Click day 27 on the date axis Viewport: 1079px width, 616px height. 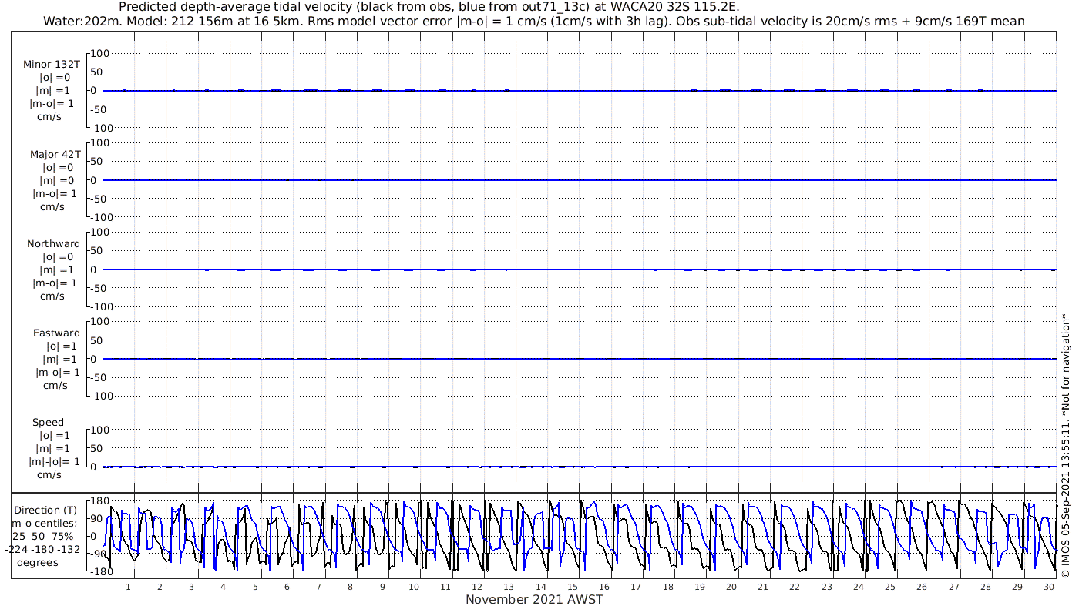tap(954, 587)
